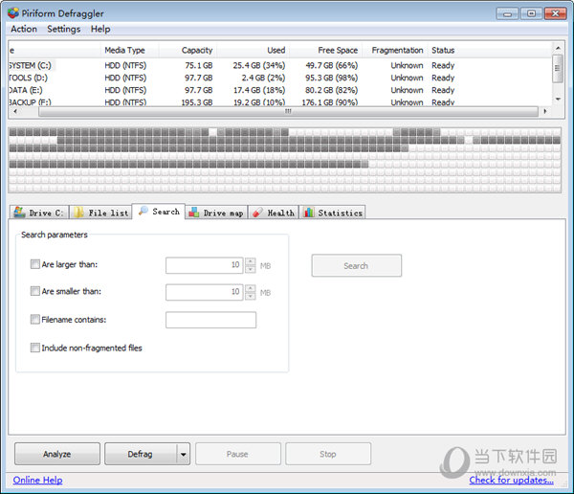Click the Defrag button
This screenshot has width=574, height=494.
pyautogui.click(x=141, y=454)
